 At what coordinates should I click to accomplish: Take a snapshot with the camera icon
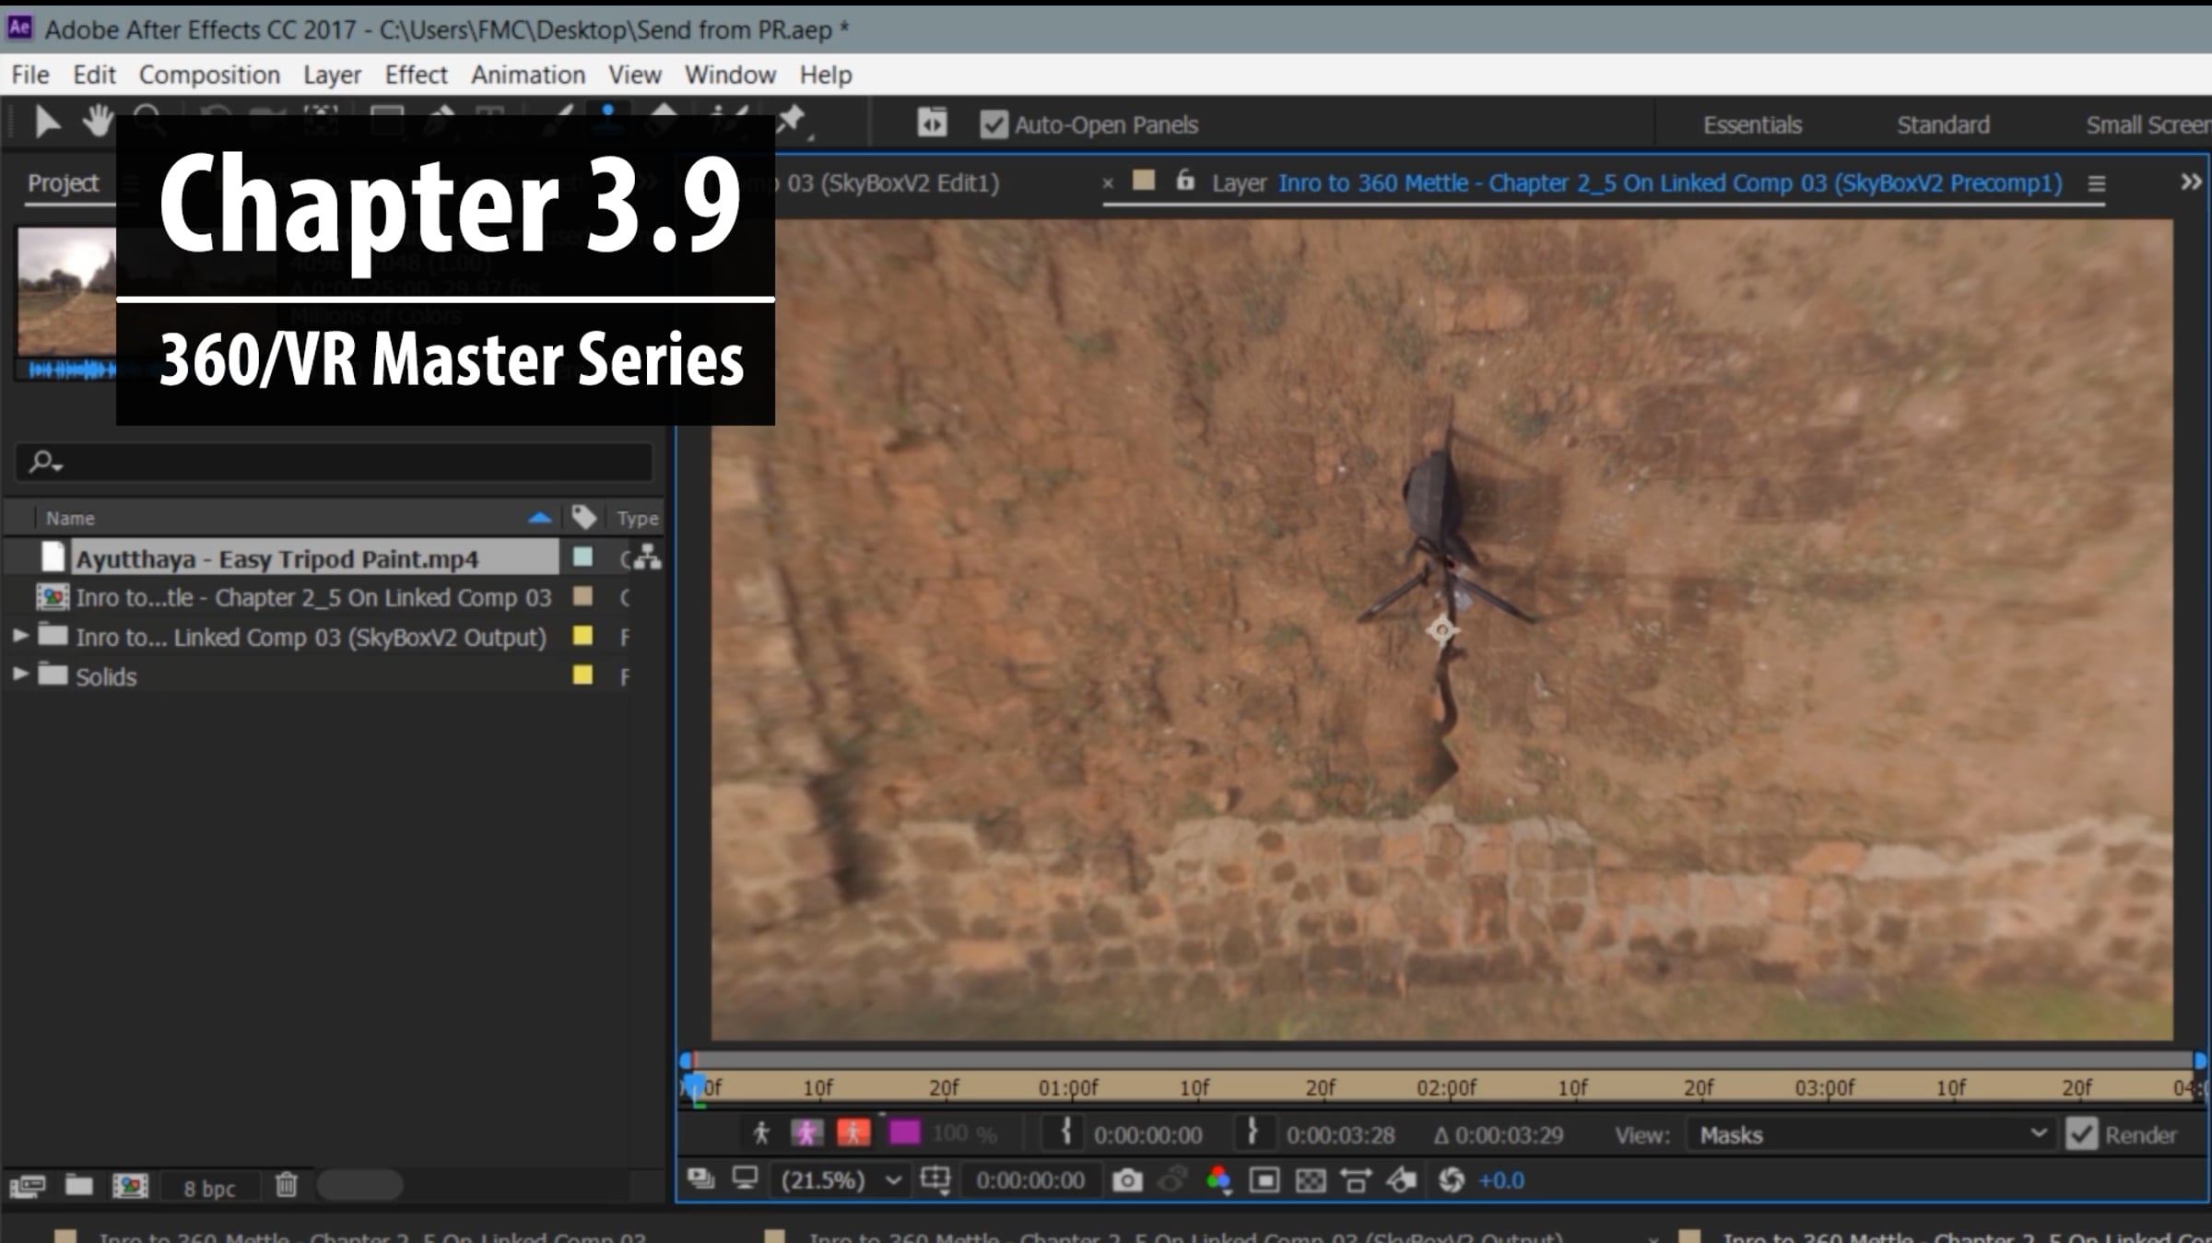(x=1127, y=1180)
